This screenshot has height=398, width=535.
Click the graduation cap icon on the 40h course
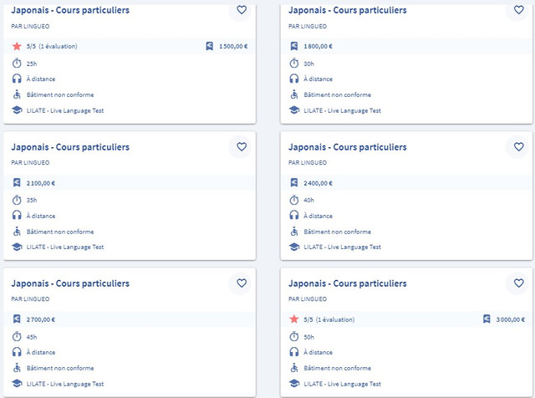pyautogui.click(x=293, y=247)
